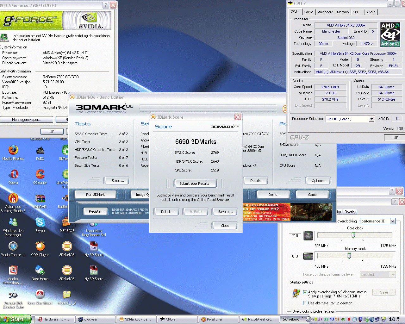Click the Core clock value field 710
Screen dimensions: 405x324
295,236
